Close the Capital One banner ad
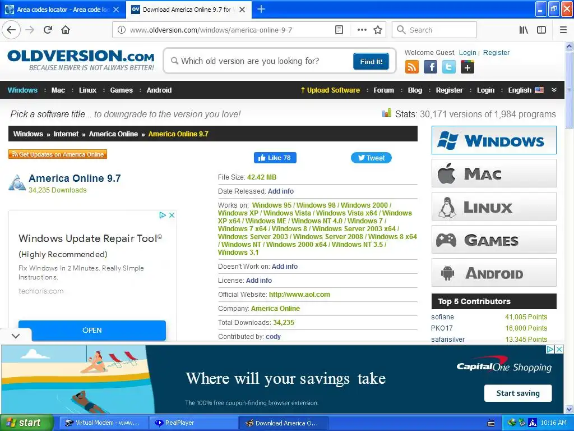The width and height of the screenshot is (574, 431). (559, 349)
